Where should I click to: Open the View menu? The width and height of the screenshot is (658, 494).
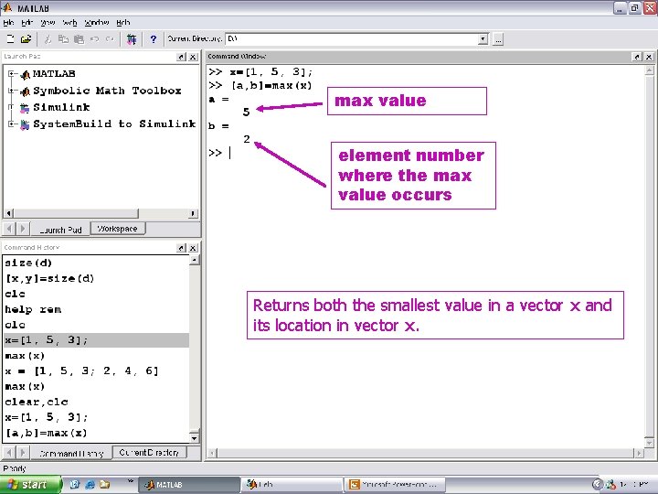click(48, 23)
